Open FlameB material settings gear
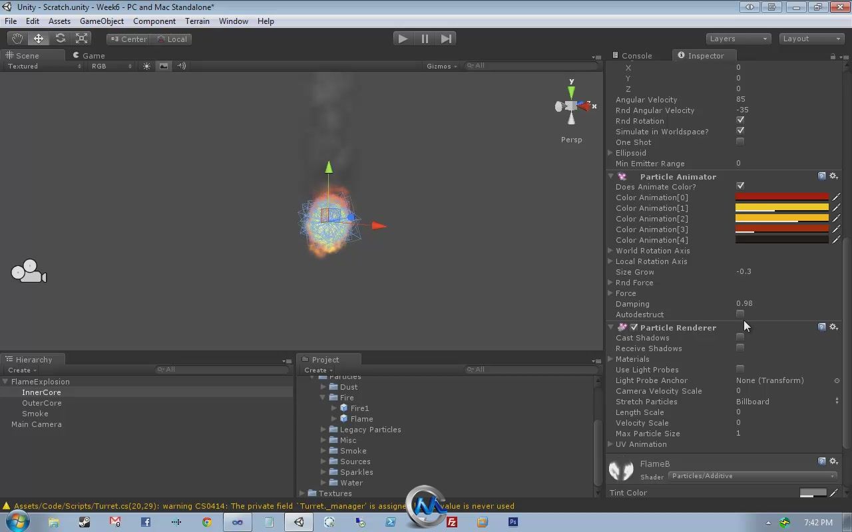The width and height of the screenshot is (852, 532). (x=833, y=461)
